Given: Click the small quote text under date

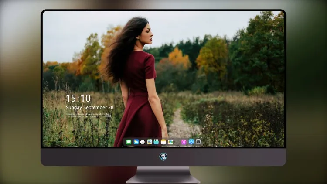Looking at the screenshot, I should (x=89, y=115).
